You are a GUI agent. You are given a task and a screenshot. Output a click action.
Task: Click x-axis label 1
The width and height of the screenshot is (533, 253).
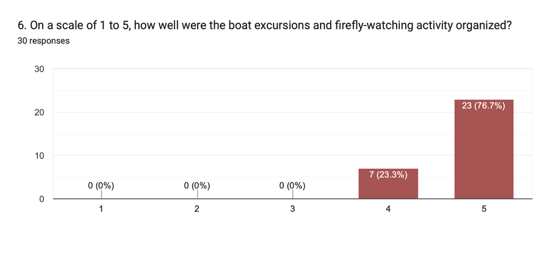pos(101,209)
